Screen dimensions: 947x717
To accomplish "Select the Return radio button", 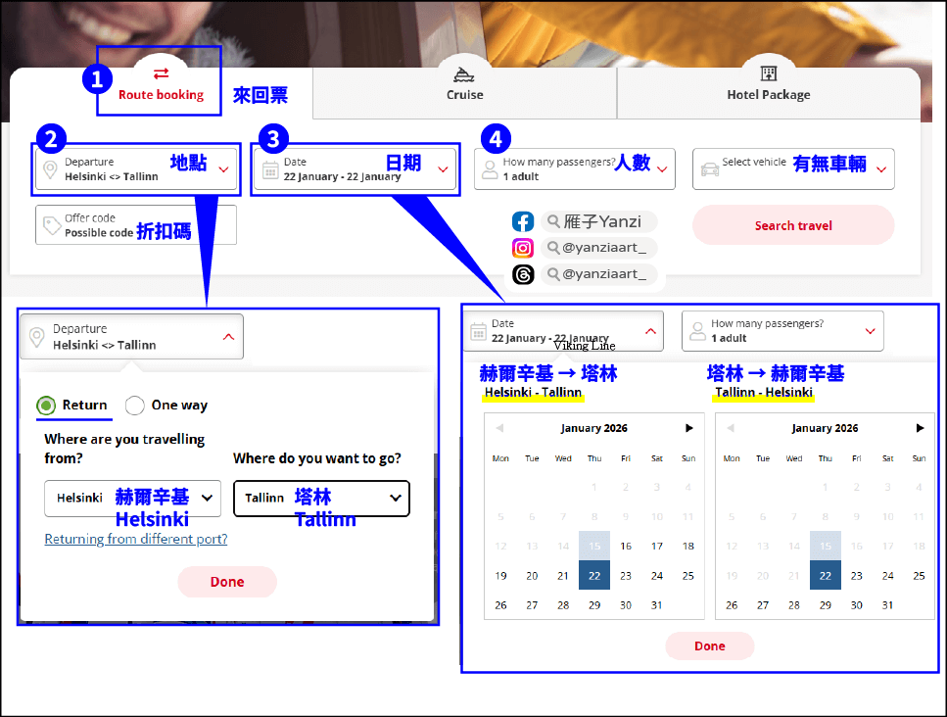I will pyautogui.click(x=46, y=406).
